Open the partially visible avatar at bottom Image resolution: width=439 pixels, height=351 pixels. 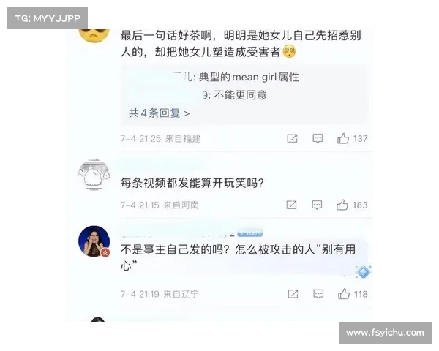98,320
